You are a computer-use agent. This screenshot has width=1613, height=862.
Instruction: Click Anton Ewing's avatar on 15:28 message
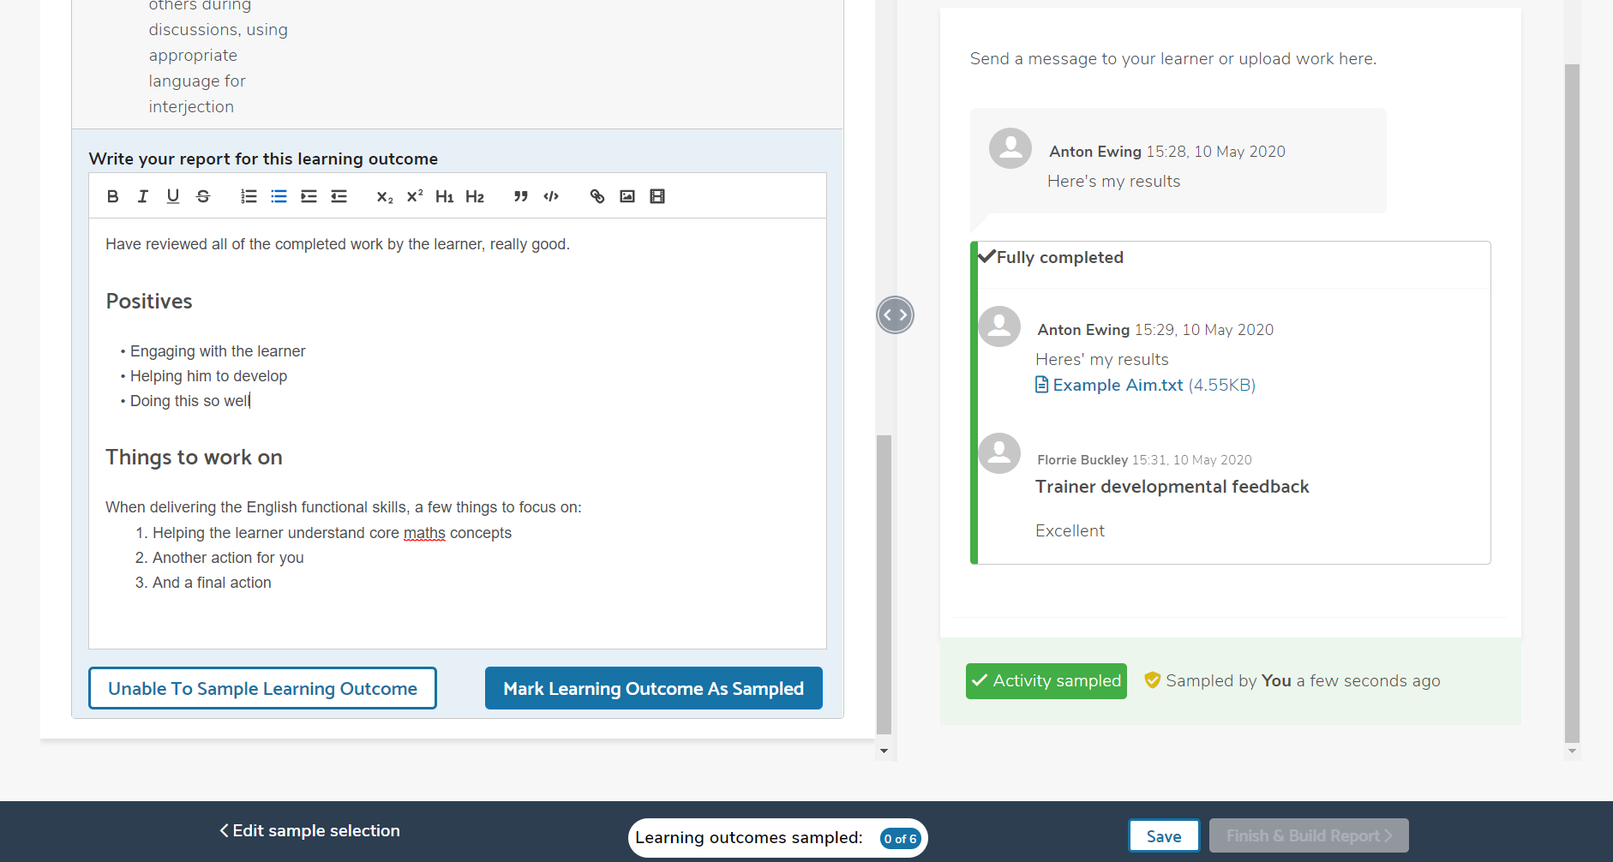[x=1010, y=148]
